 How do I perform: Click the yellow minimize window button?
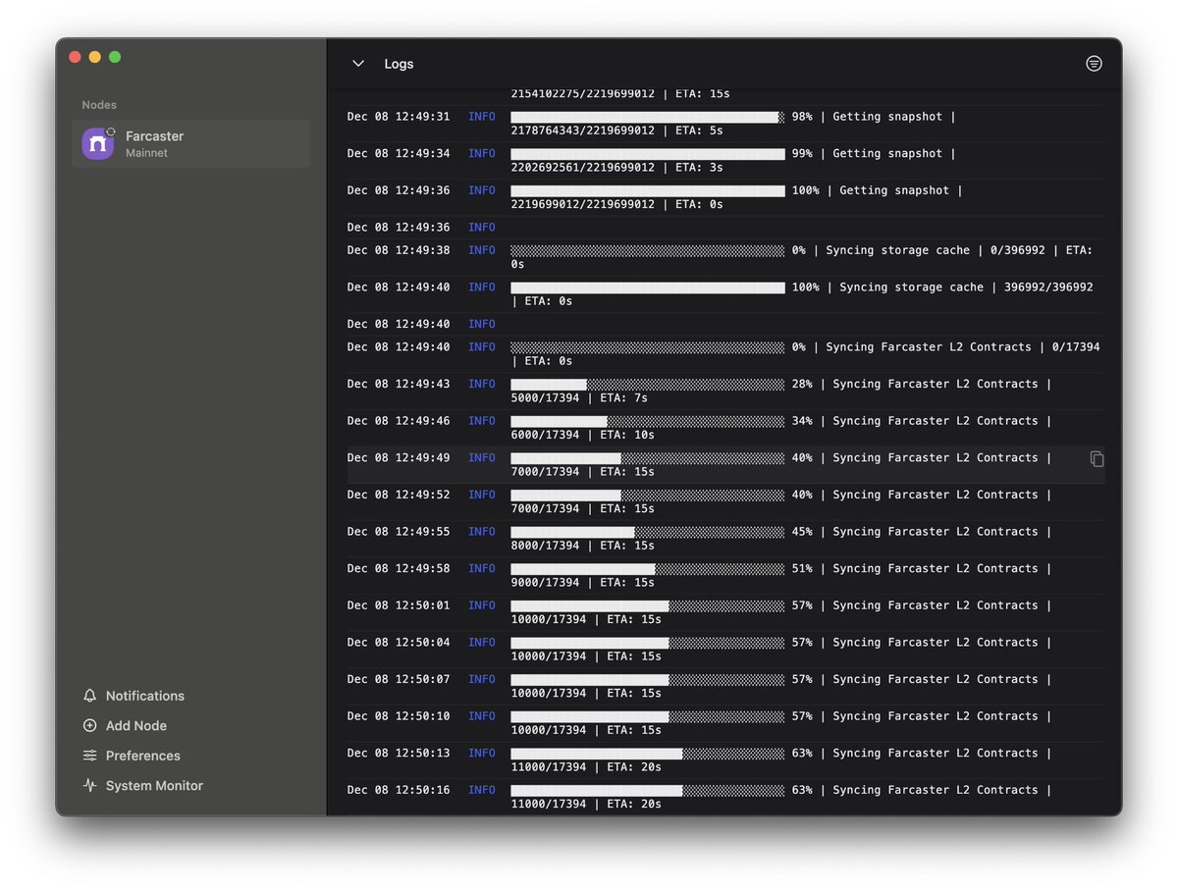coord(95,57)
